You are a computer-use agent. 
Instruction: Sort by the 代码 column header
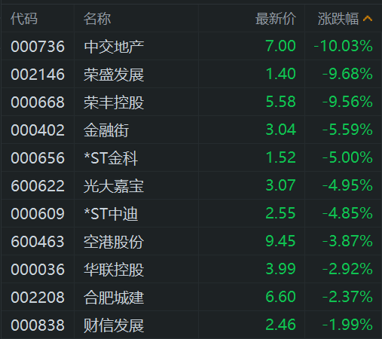(x=24, y=19)
